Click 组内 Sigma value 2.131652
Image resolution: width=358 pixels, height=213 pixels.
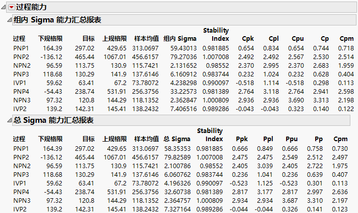(x=184, y=66)
